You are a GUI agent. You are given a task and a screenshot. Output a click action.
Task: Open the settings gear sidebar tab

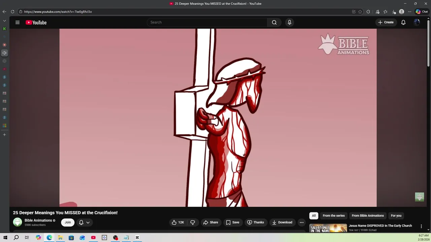tap(4, 61)
